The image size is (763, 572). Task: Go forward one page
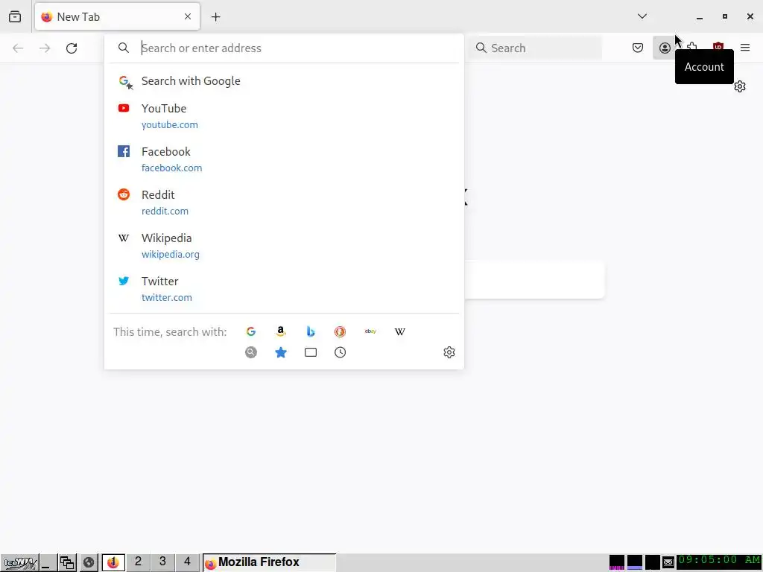point(45,48)
